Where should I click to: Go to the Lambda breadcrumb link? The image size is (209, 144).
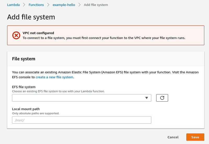click(x=13, y=5)
